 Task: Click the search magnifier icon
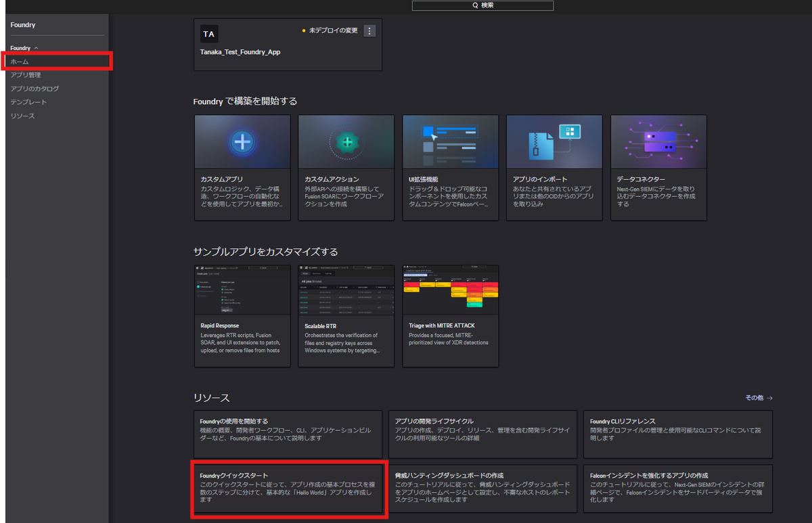476,5
